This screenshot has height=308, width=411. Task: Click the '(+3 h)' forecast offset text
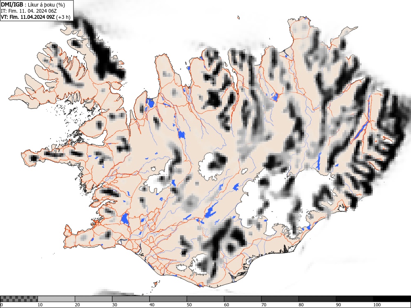tap(63, 17)
